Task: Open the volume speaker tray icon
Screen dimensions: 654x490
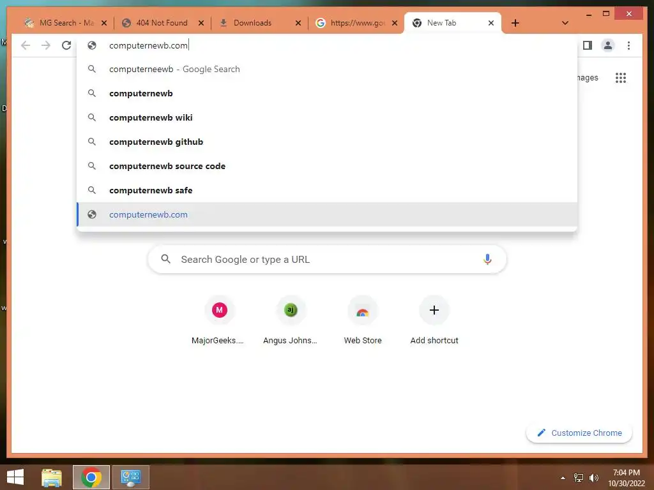Action: coord(594,478)
